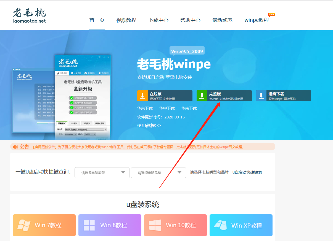Switch to 普通模式 tab in tool preview
Viewport: 333px width, 241px height.
[62, 124]
